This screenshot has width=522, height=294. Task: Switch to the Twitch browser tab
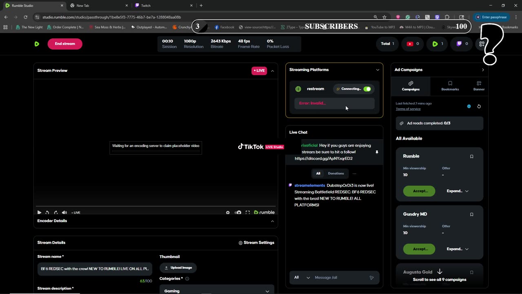click(163, 5)
